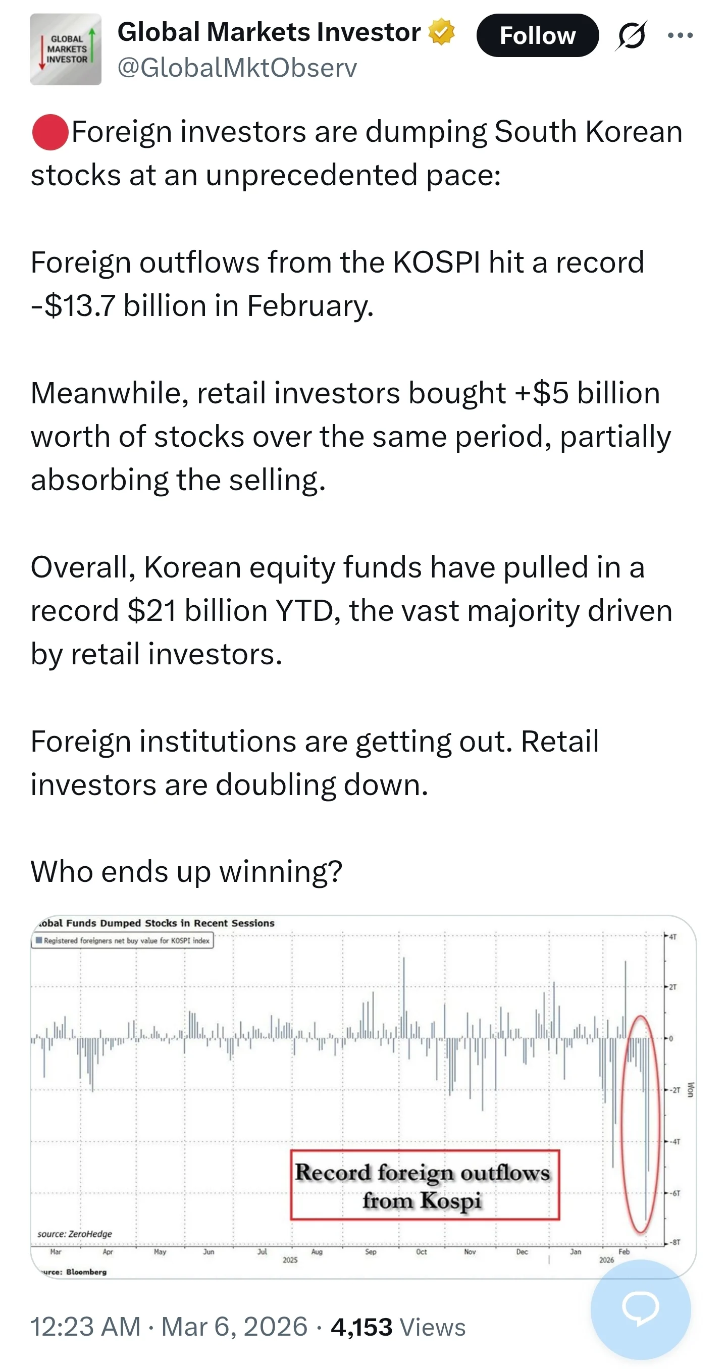The height and width of the screenshot is (1369, 727).
Task: Click the source: ZeroHedge label on chart
Action: [75, 1234]
